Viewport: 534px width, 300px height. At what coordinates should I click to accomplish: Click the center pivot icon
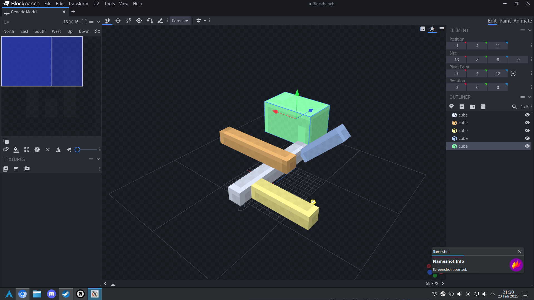tap(513, 73)
